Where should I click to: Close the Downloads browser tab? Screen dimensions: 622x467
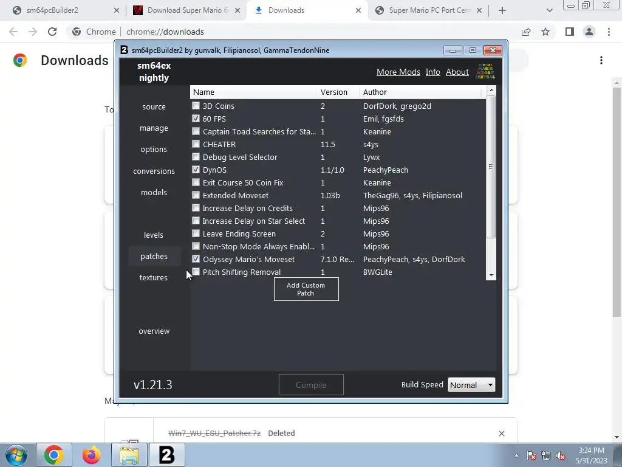[x=358, y=10]
